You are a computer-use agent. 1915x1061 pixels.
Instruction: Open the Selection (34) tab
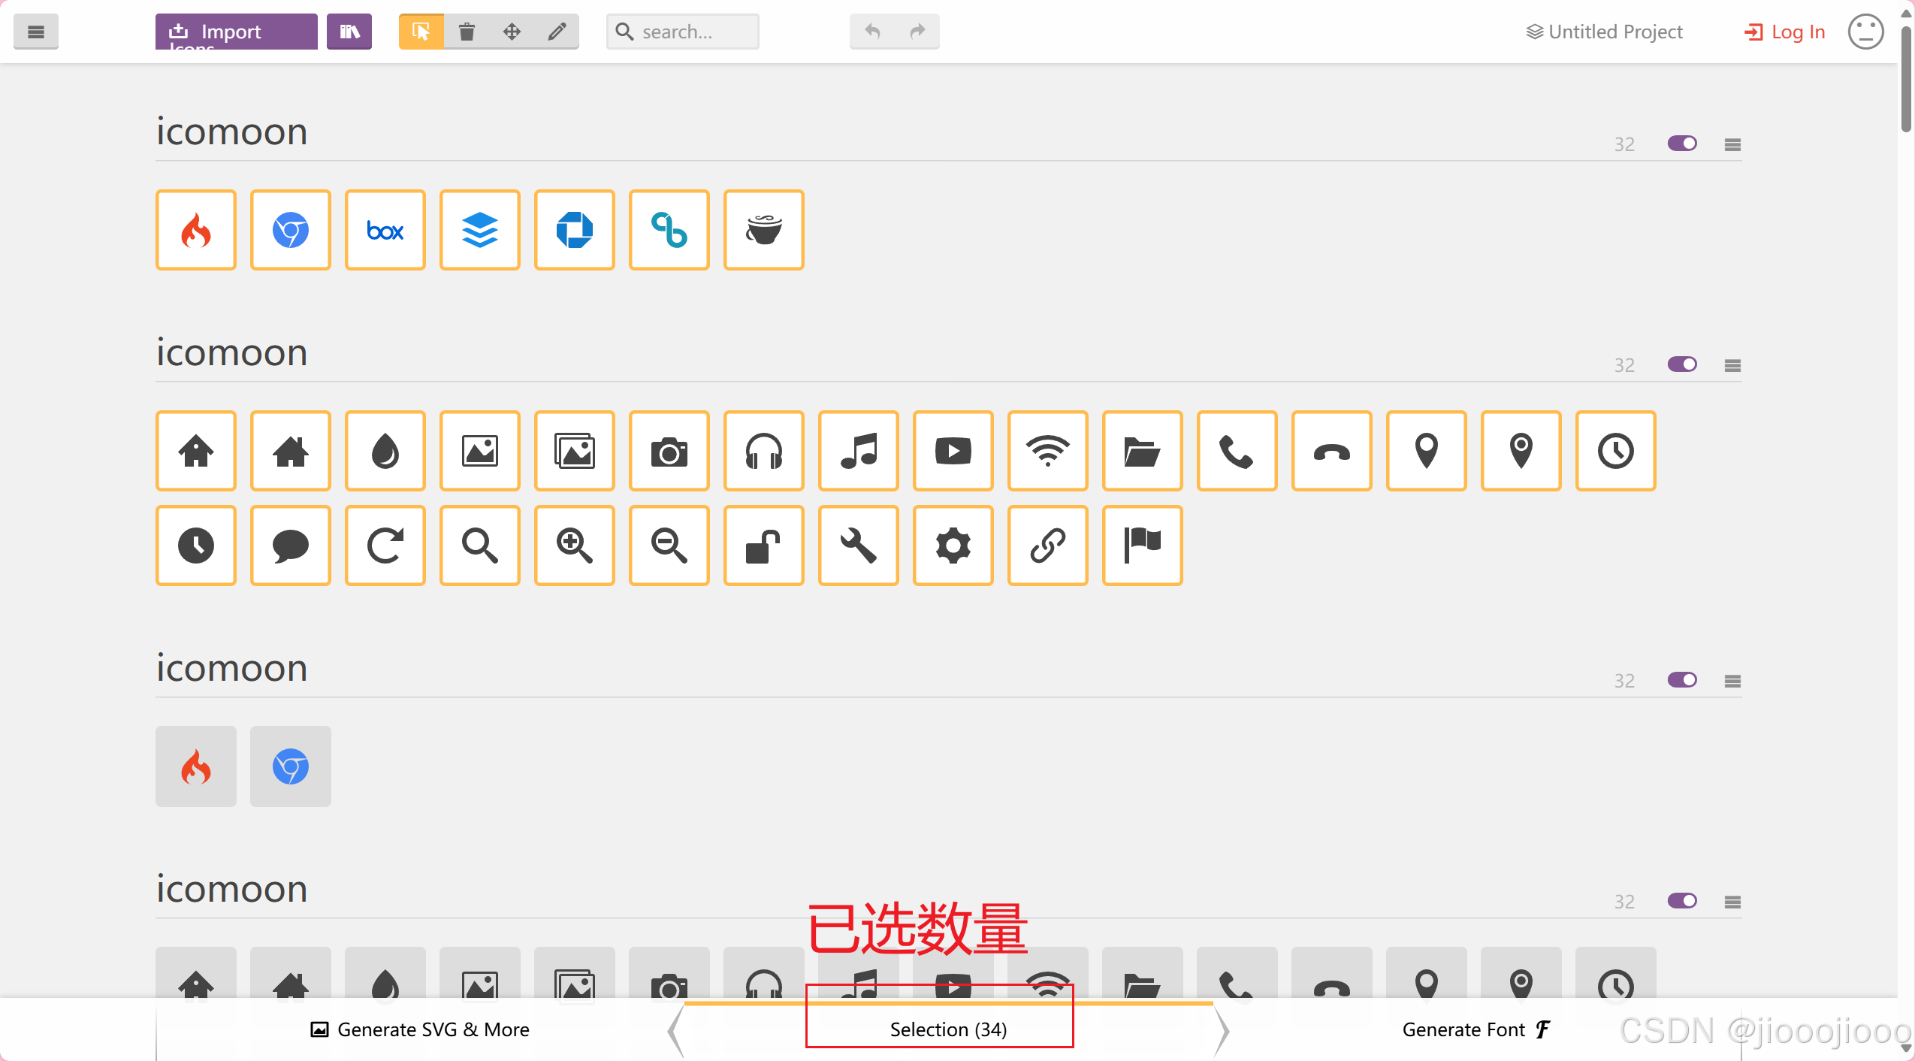pyautogui.click(x=949, y=1029)
